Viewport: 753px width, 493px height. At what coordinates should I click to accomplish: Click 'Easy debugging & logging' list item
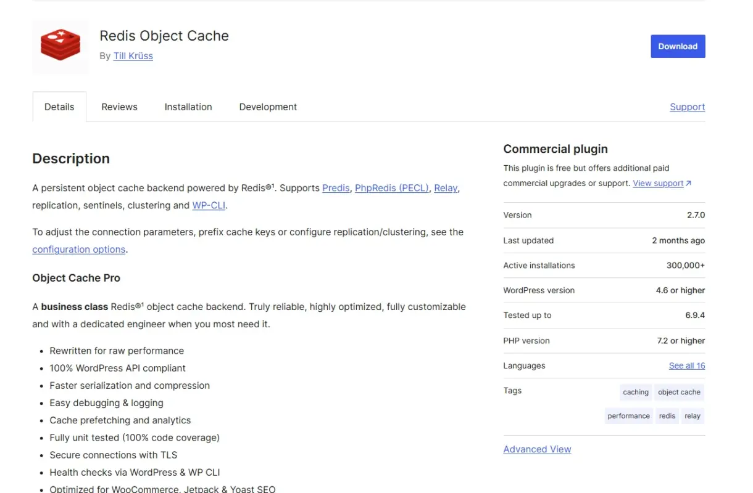[x=106, y=403]
